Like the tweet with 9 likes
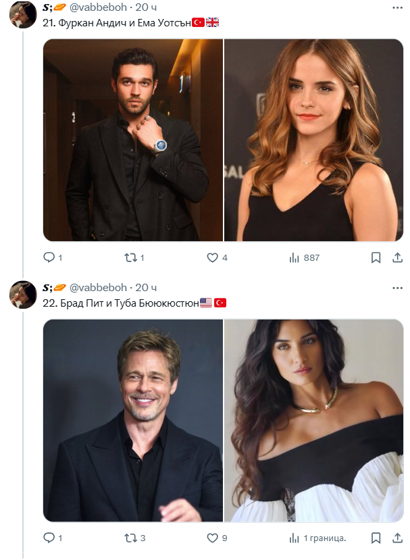 (213, 538)
